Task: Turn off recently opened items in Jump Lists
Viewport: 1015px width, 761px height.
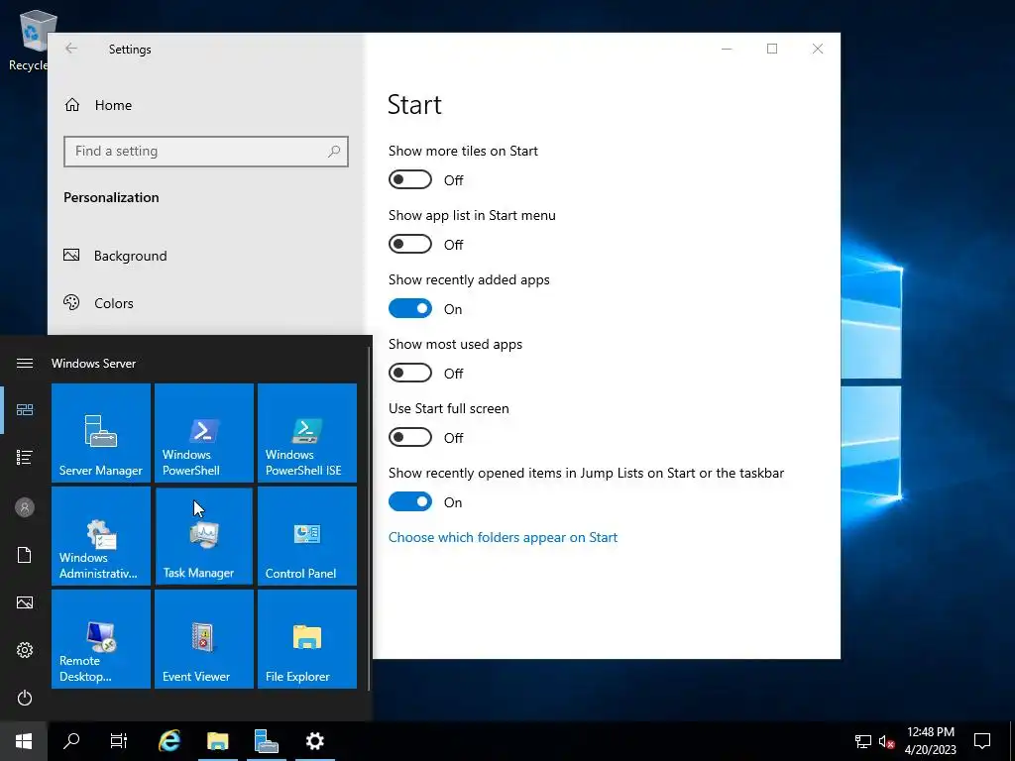Action: [x=409, y=501]
